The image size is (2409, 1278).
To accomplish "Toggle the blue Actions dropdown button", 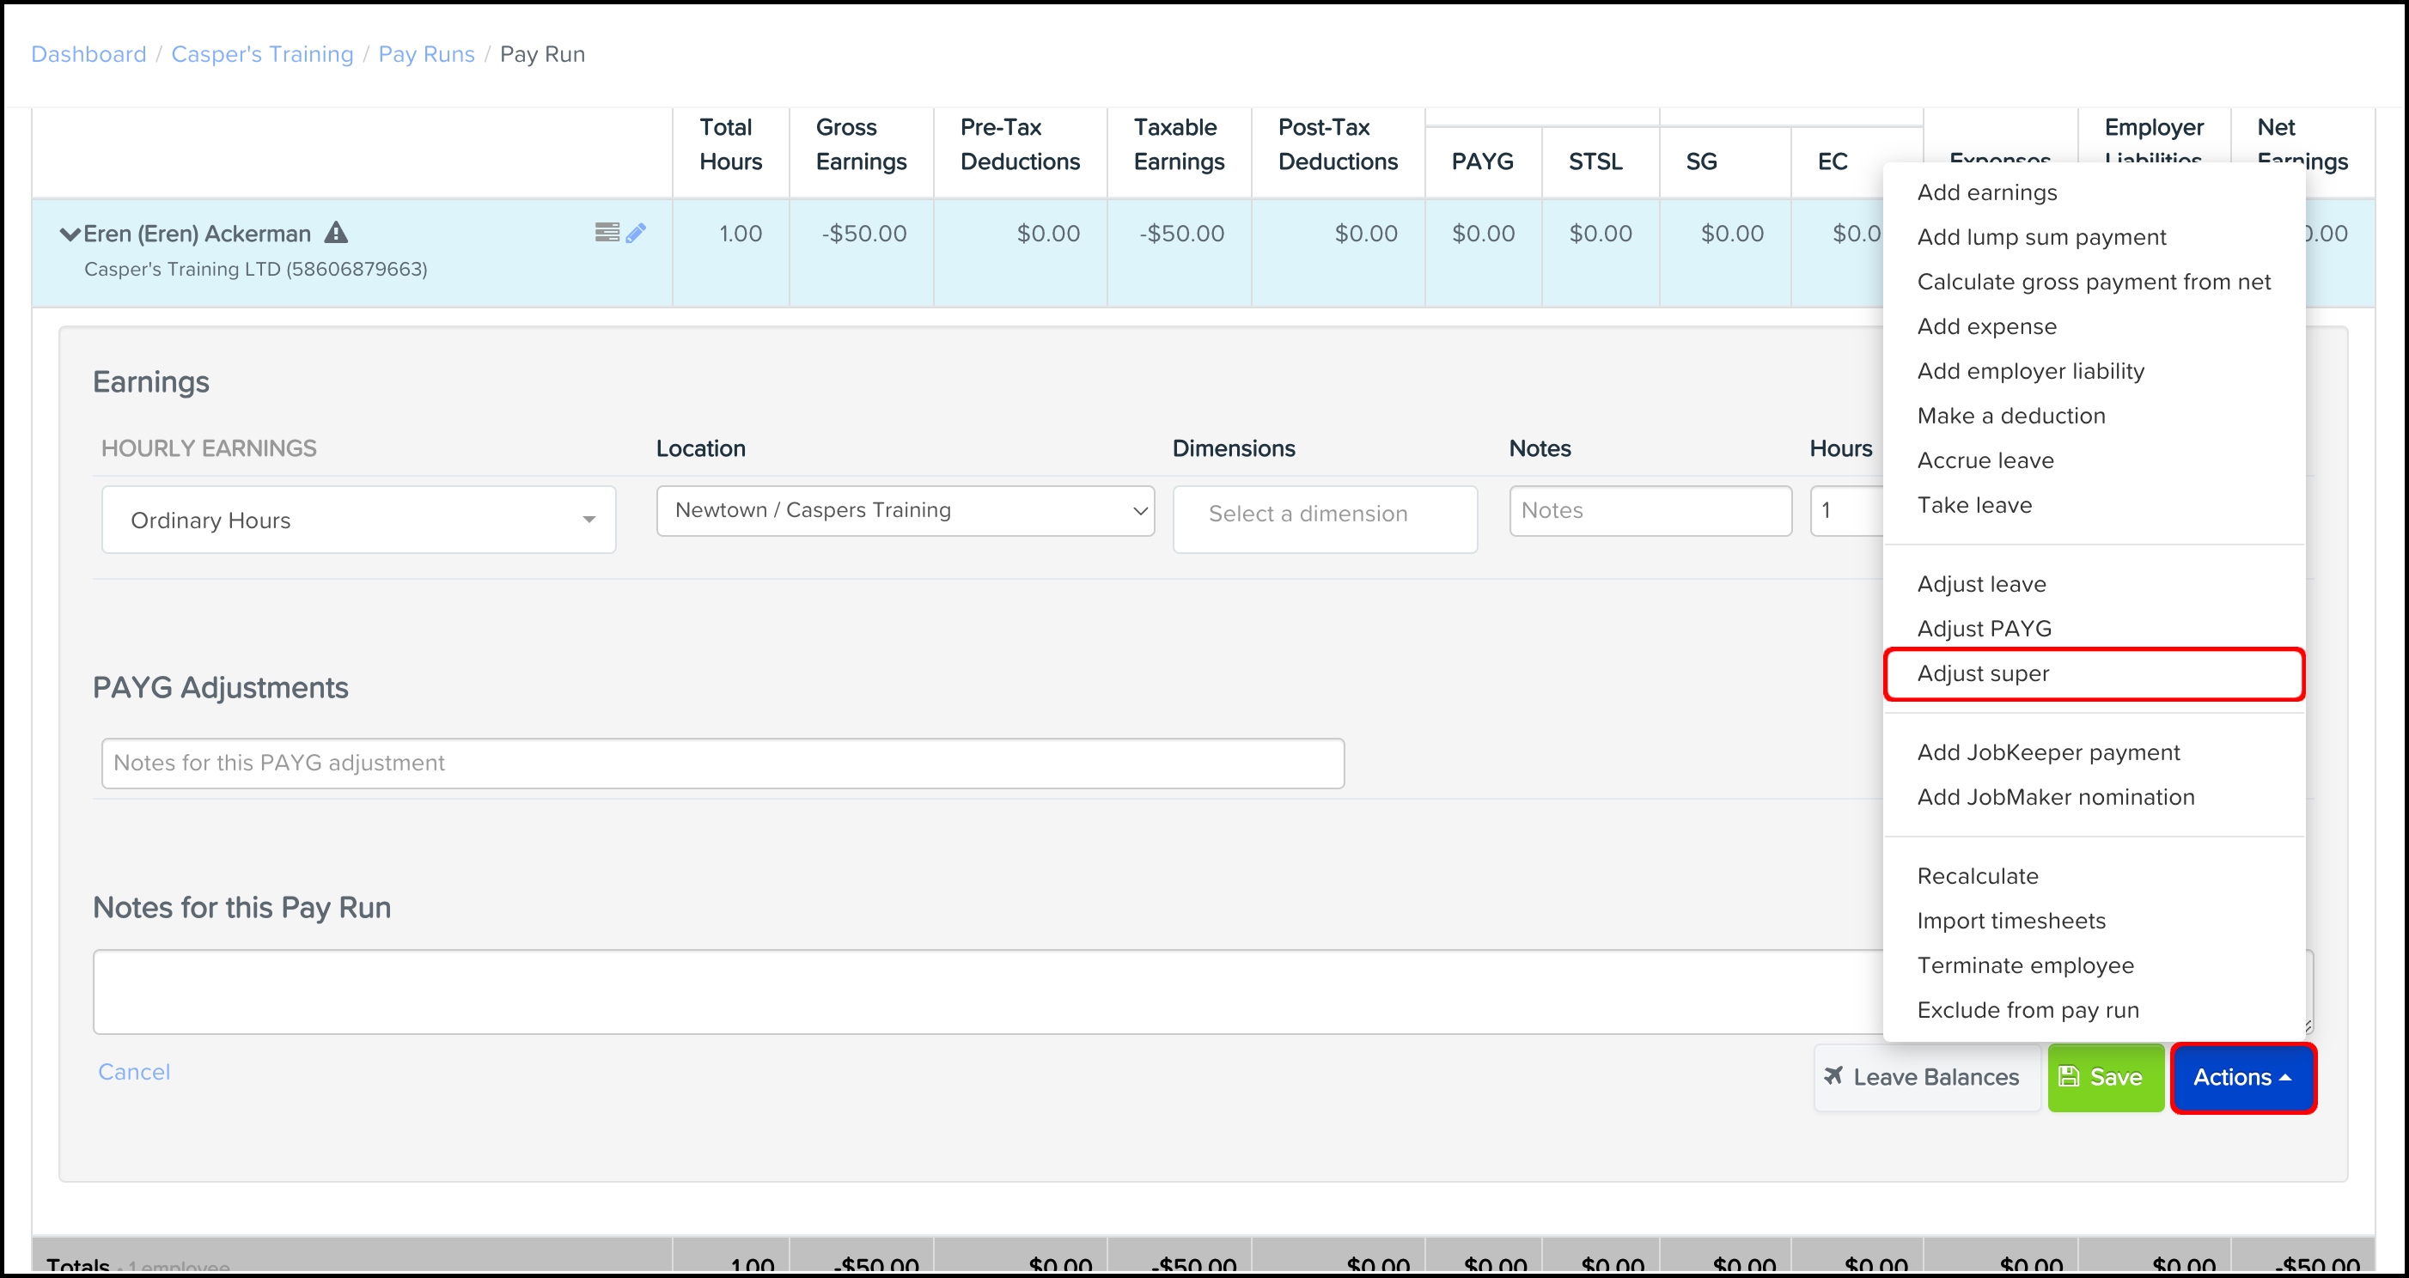I will pyautogui.click(x=2241, y=1077).
